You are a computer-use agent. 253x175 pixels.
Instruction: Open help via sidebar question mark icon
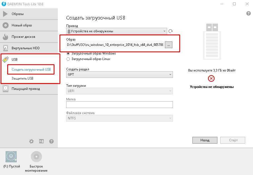[x=51, y=141]
